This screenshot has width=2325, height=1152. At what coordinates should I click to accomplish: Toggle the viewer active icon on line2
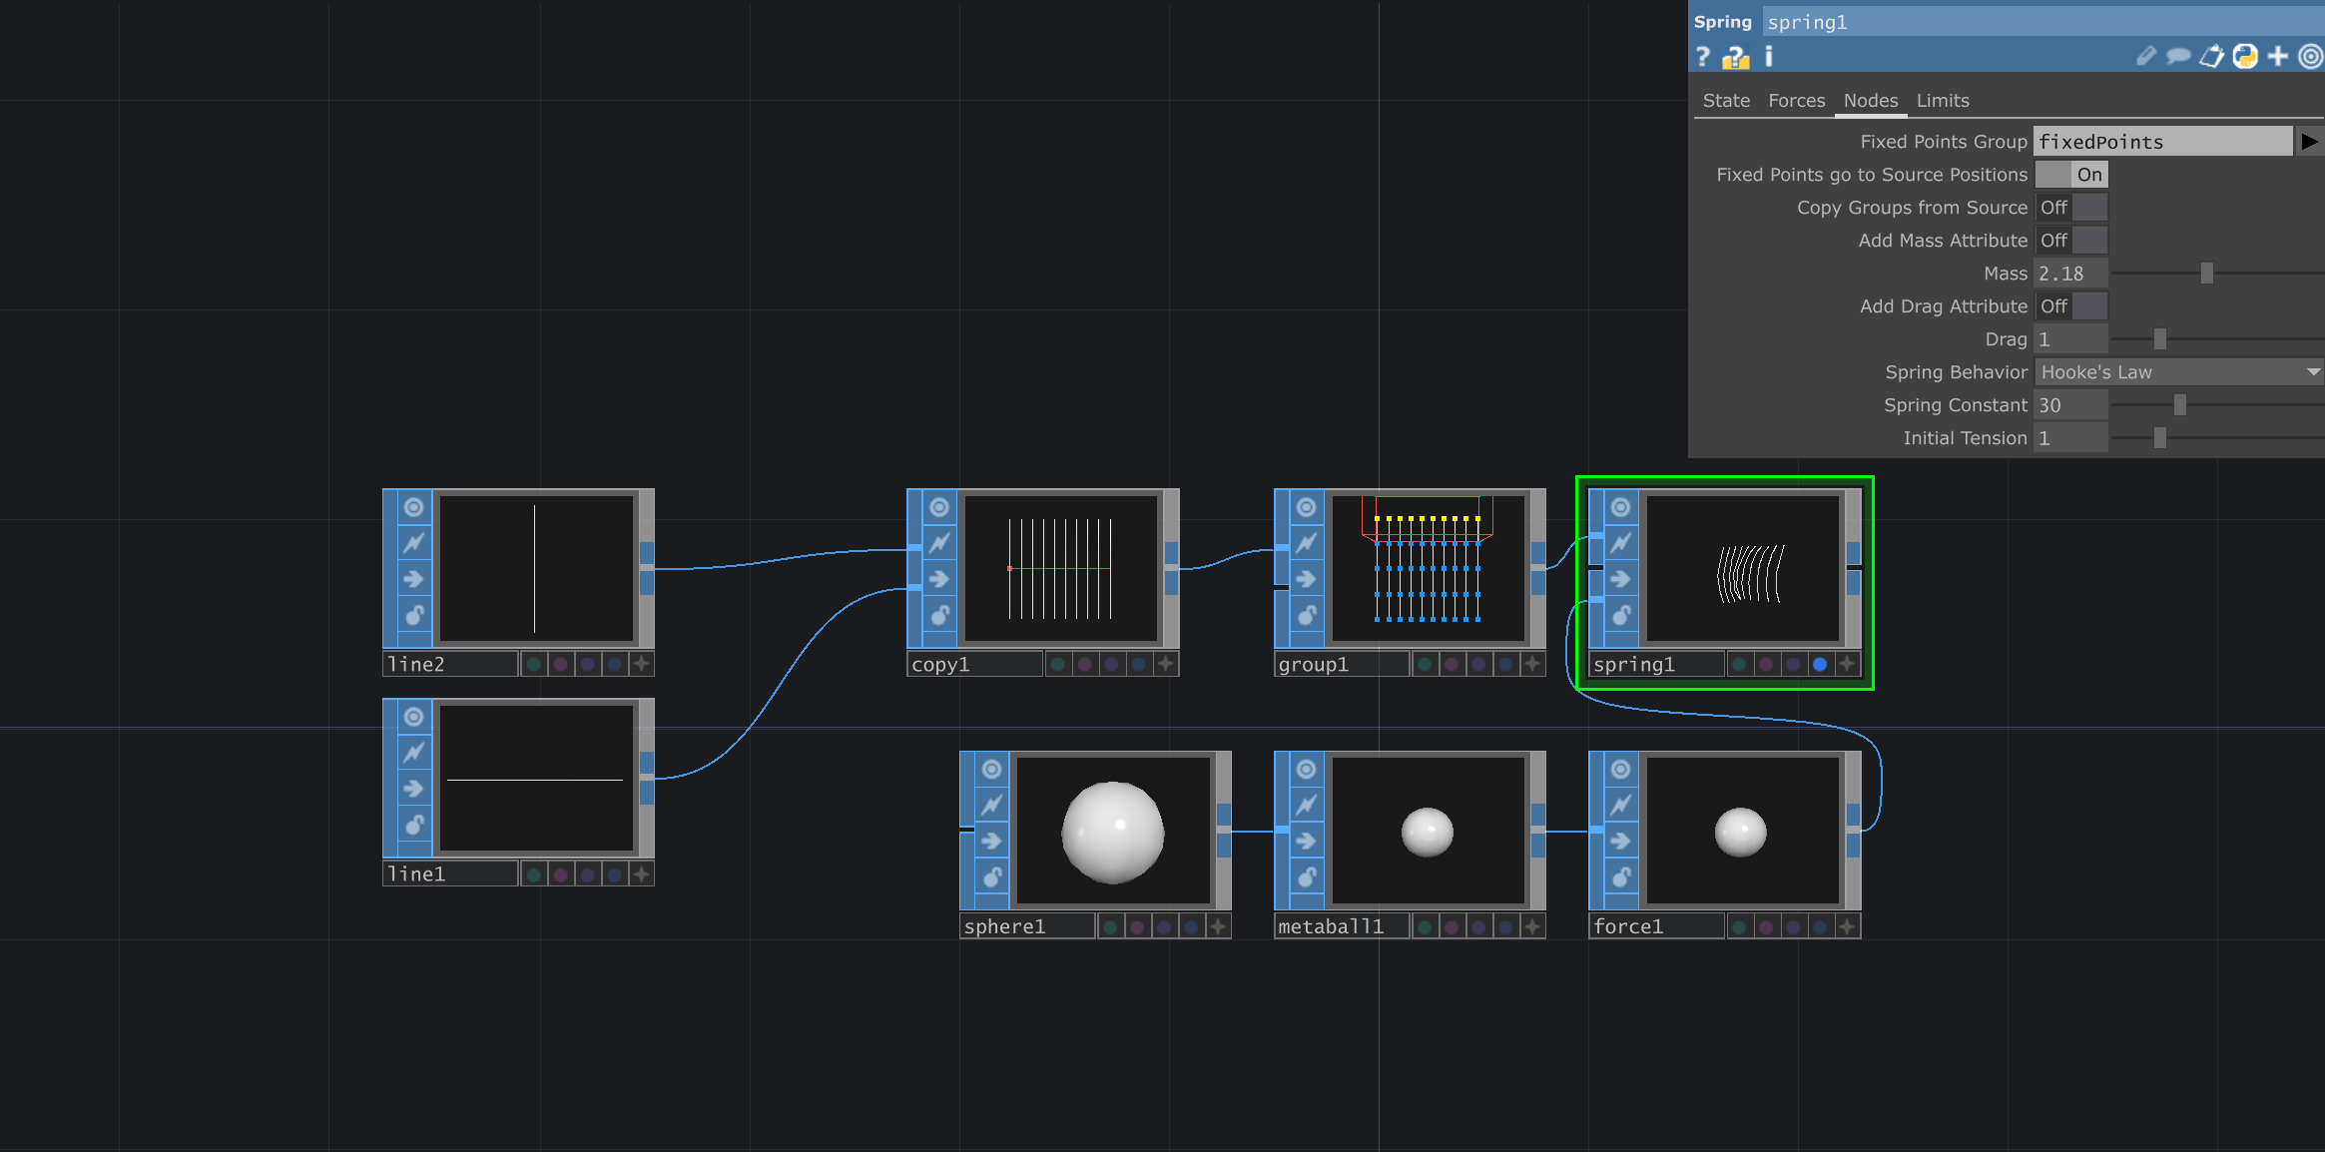pyautogui.click(x=413, y=507)
